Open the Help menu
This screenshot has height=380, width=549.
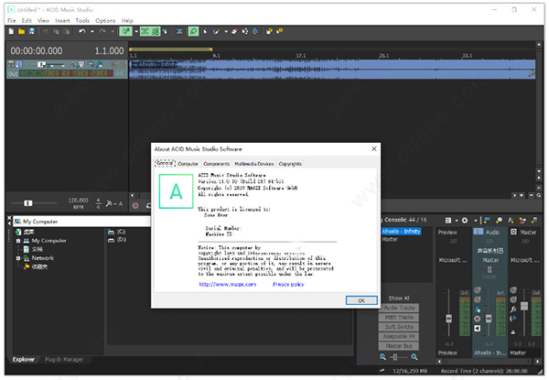(x=127, y=21)
